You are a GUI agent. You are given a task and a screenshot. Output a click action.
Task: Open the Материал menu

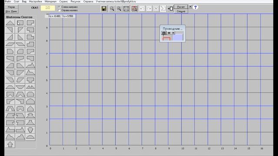(50, 1)
